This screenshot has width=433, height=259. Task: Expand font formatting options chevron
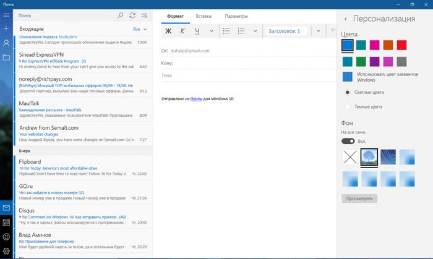click(212, 31)
